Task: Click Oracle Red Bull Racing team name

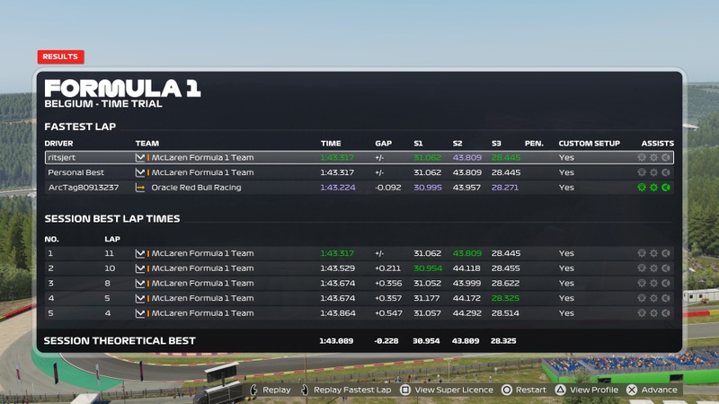Action: click(x=196, y=188)
